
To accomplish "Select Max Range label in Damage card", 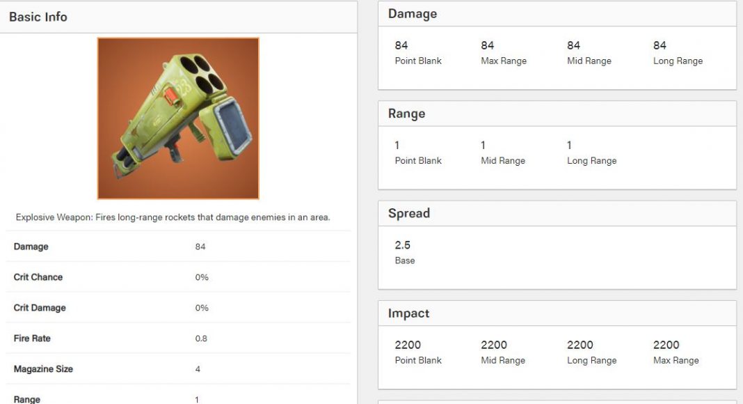I will [503, 61].
